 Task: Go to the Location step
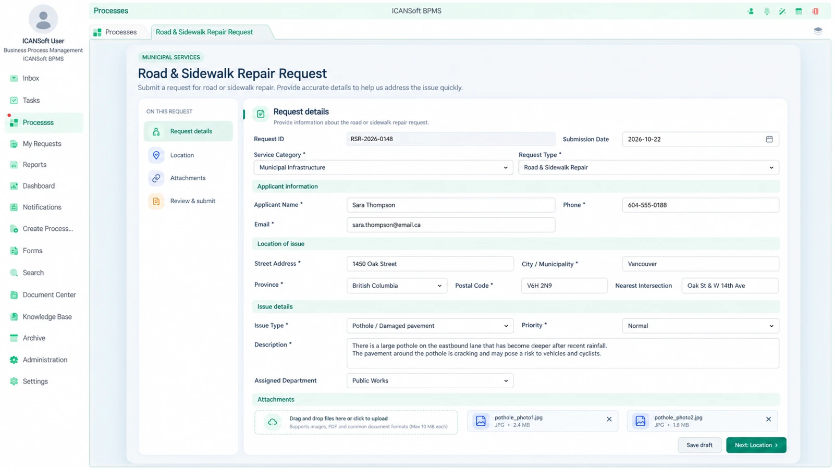tap(188, 155)
